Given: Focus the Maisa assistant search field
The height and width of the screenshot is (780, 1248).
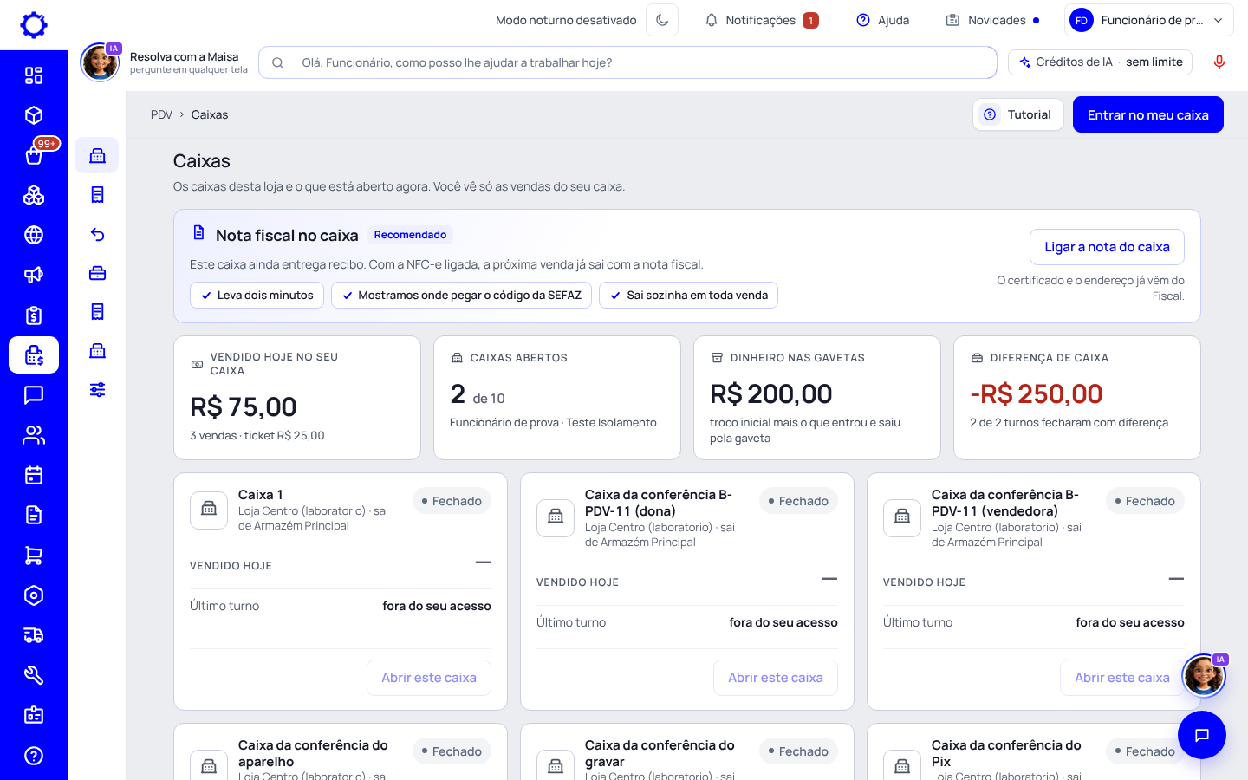Looking at the screenshot, I should click(x=628, y=62).
